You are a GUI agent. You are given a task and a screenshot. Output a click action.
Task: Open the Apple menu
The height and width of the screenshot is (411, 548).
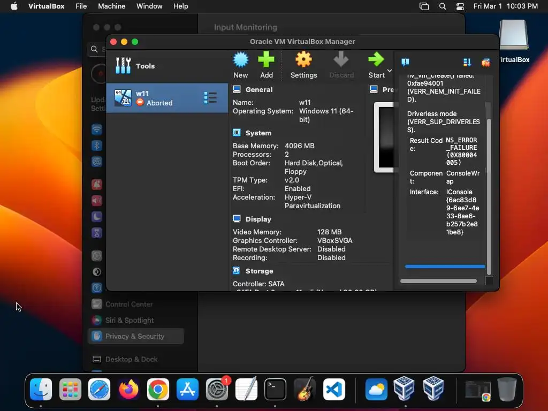14,6
